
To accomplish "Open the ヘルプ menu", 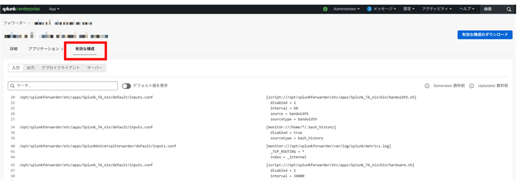I will point(468,9).
